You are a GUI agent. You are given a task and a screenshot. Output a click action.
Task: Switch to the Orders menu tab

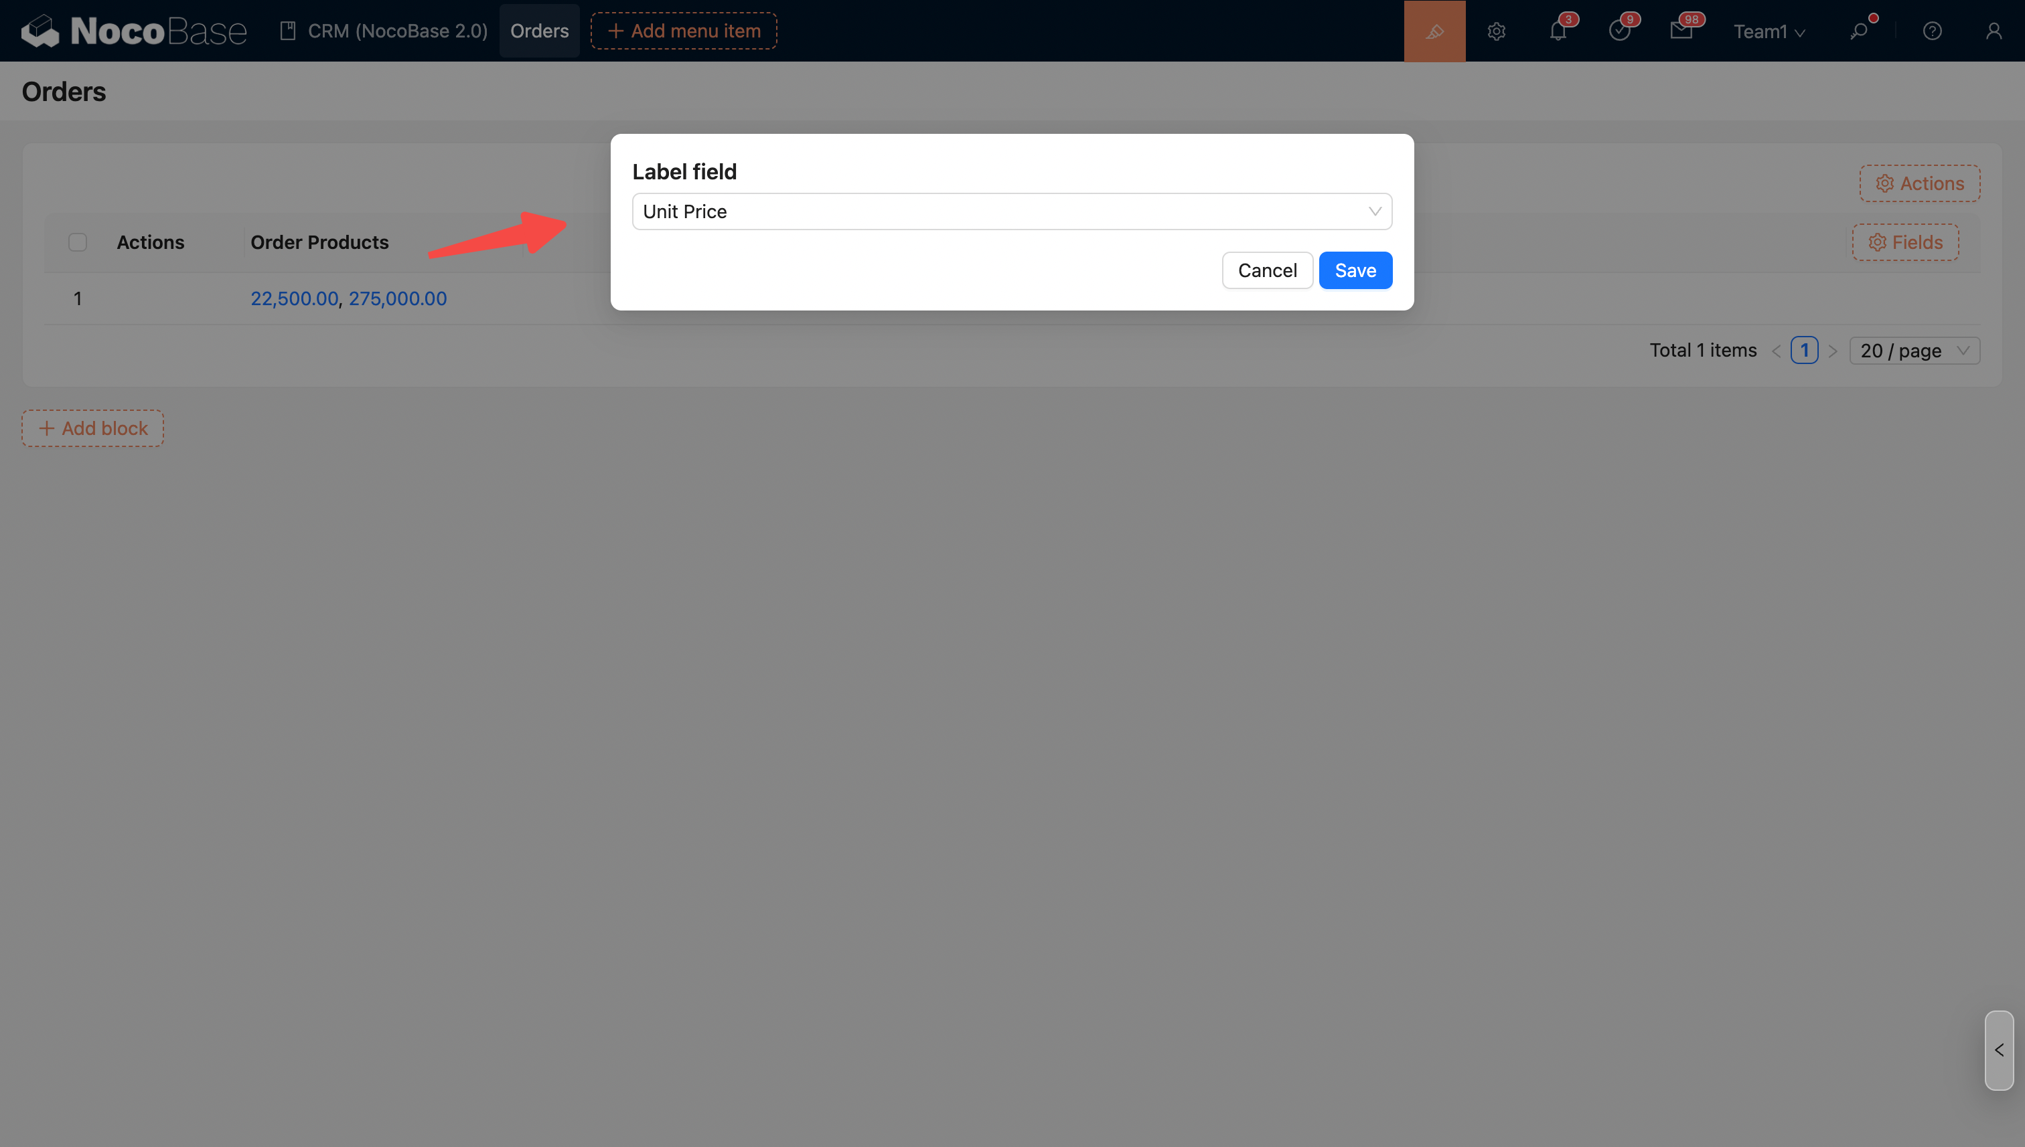point(539,31)
